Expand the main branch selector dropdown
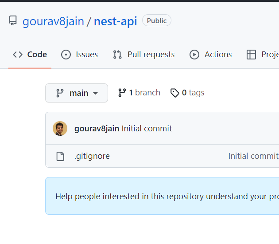279x244 pixels. tap(77, 93)
